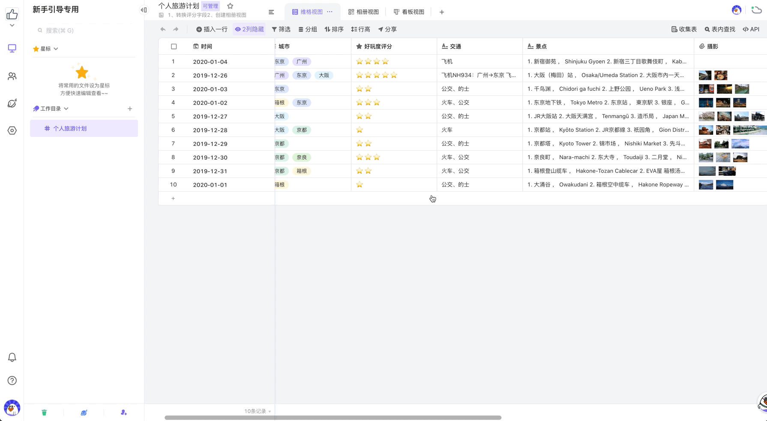
Task: Click the 奈良 city tag in row 8
Action: click(x=302, y=157)
